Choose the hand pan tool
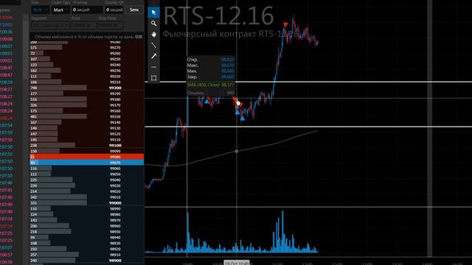 pyautogui.click(x=154, y=35)
